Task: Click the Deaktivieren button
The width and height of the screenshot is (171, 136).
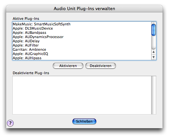Action: pyautogui.click(x=101, y=66)
